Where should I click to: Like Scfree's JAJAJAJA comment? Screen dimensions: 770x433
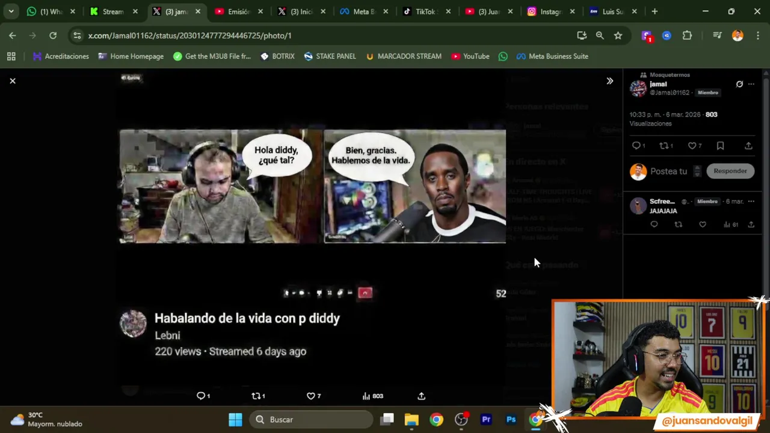(702, 224)
